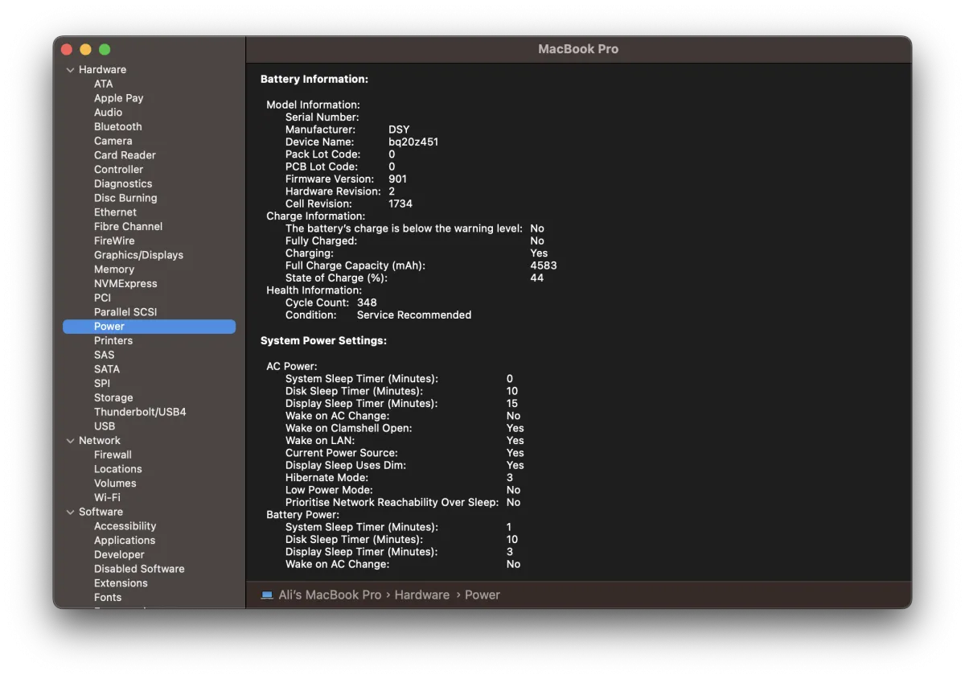Select Ethernet in the sidebar
965x679 pixels.
(115, 212)
